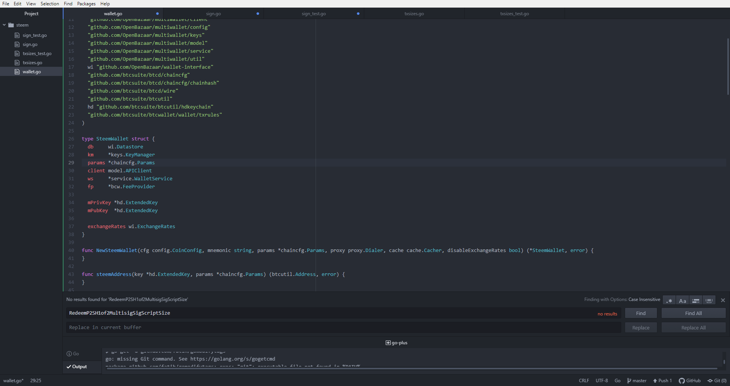The image size is (730, 386).
Task: Click wallet.go file name in status bar
Action: click(13, 381)
